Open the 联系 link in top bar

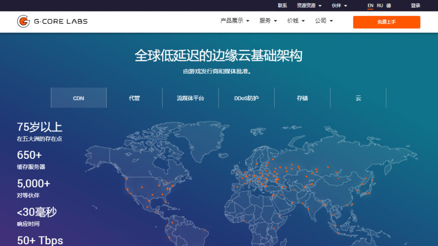click(282, 6)
